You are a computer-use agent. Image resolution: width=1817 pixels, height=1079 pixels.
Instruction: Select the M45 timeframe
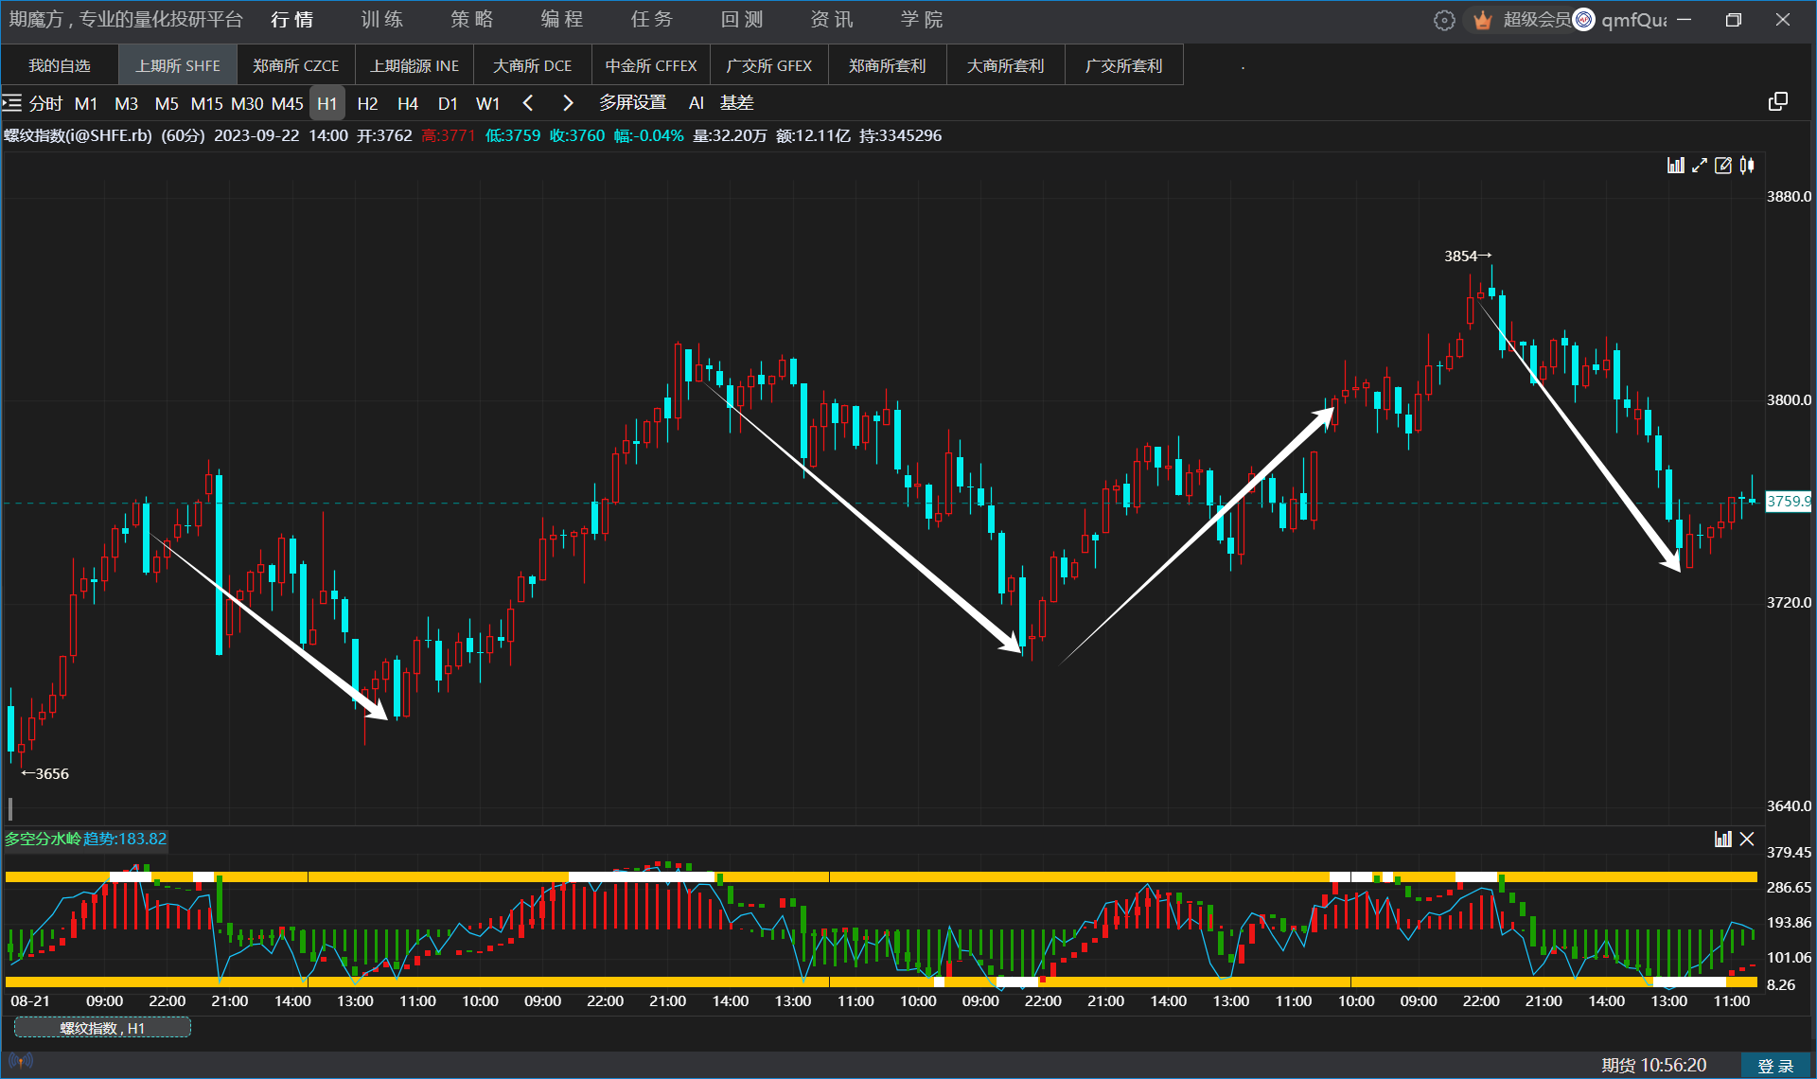click(288, 103)
